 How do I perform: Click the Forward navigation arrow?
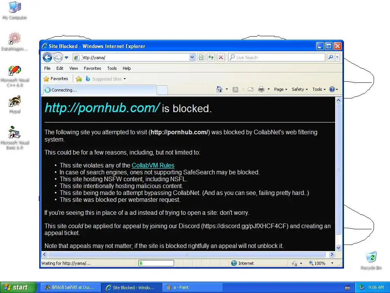point(58,57)
